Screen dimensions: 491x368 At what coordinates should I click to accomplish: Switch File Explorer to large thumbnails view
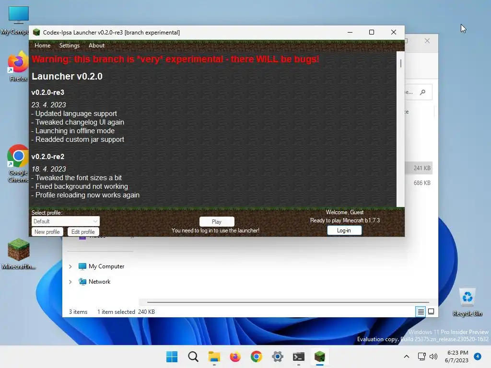(431, 311)
